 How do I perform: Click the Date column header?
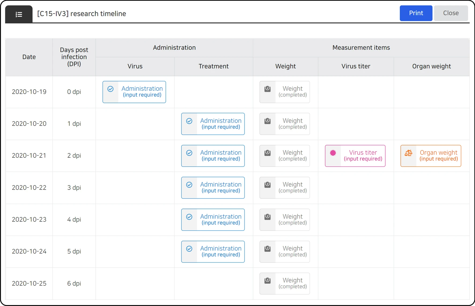tap(29, 57)
